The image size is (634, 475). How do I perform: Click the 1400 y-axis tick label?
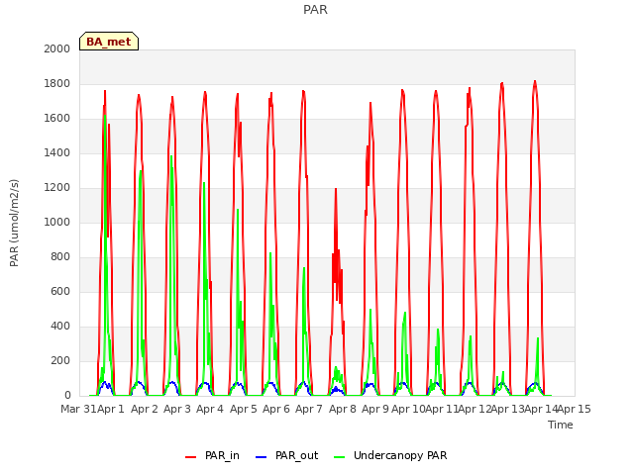click(57, 152)
